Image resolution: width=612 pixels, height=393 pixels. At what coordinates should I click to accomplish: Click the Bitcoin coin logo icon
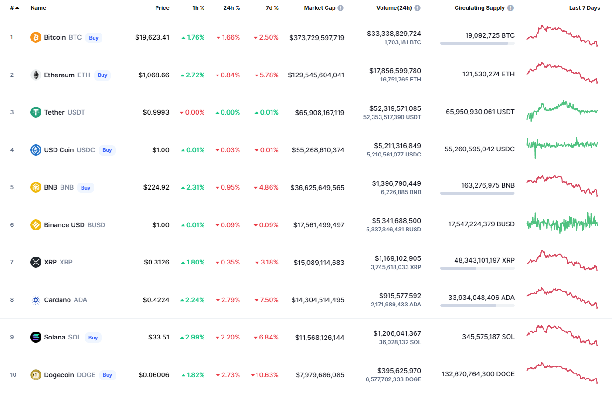(36, 37)
